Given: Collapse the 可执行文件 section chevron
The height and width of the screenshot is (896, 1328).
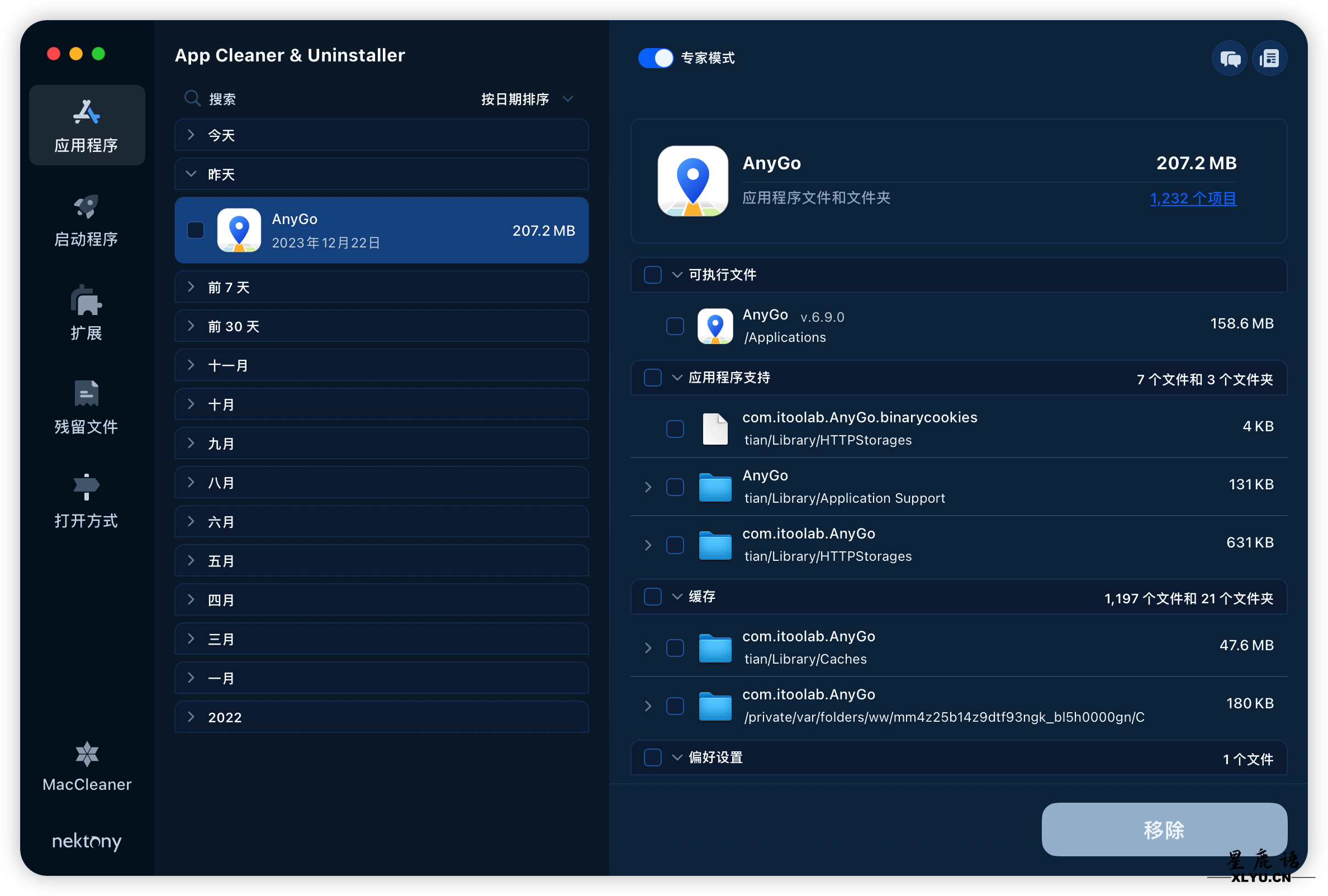Looking at the screenshot, I should (x=677, y=275).
